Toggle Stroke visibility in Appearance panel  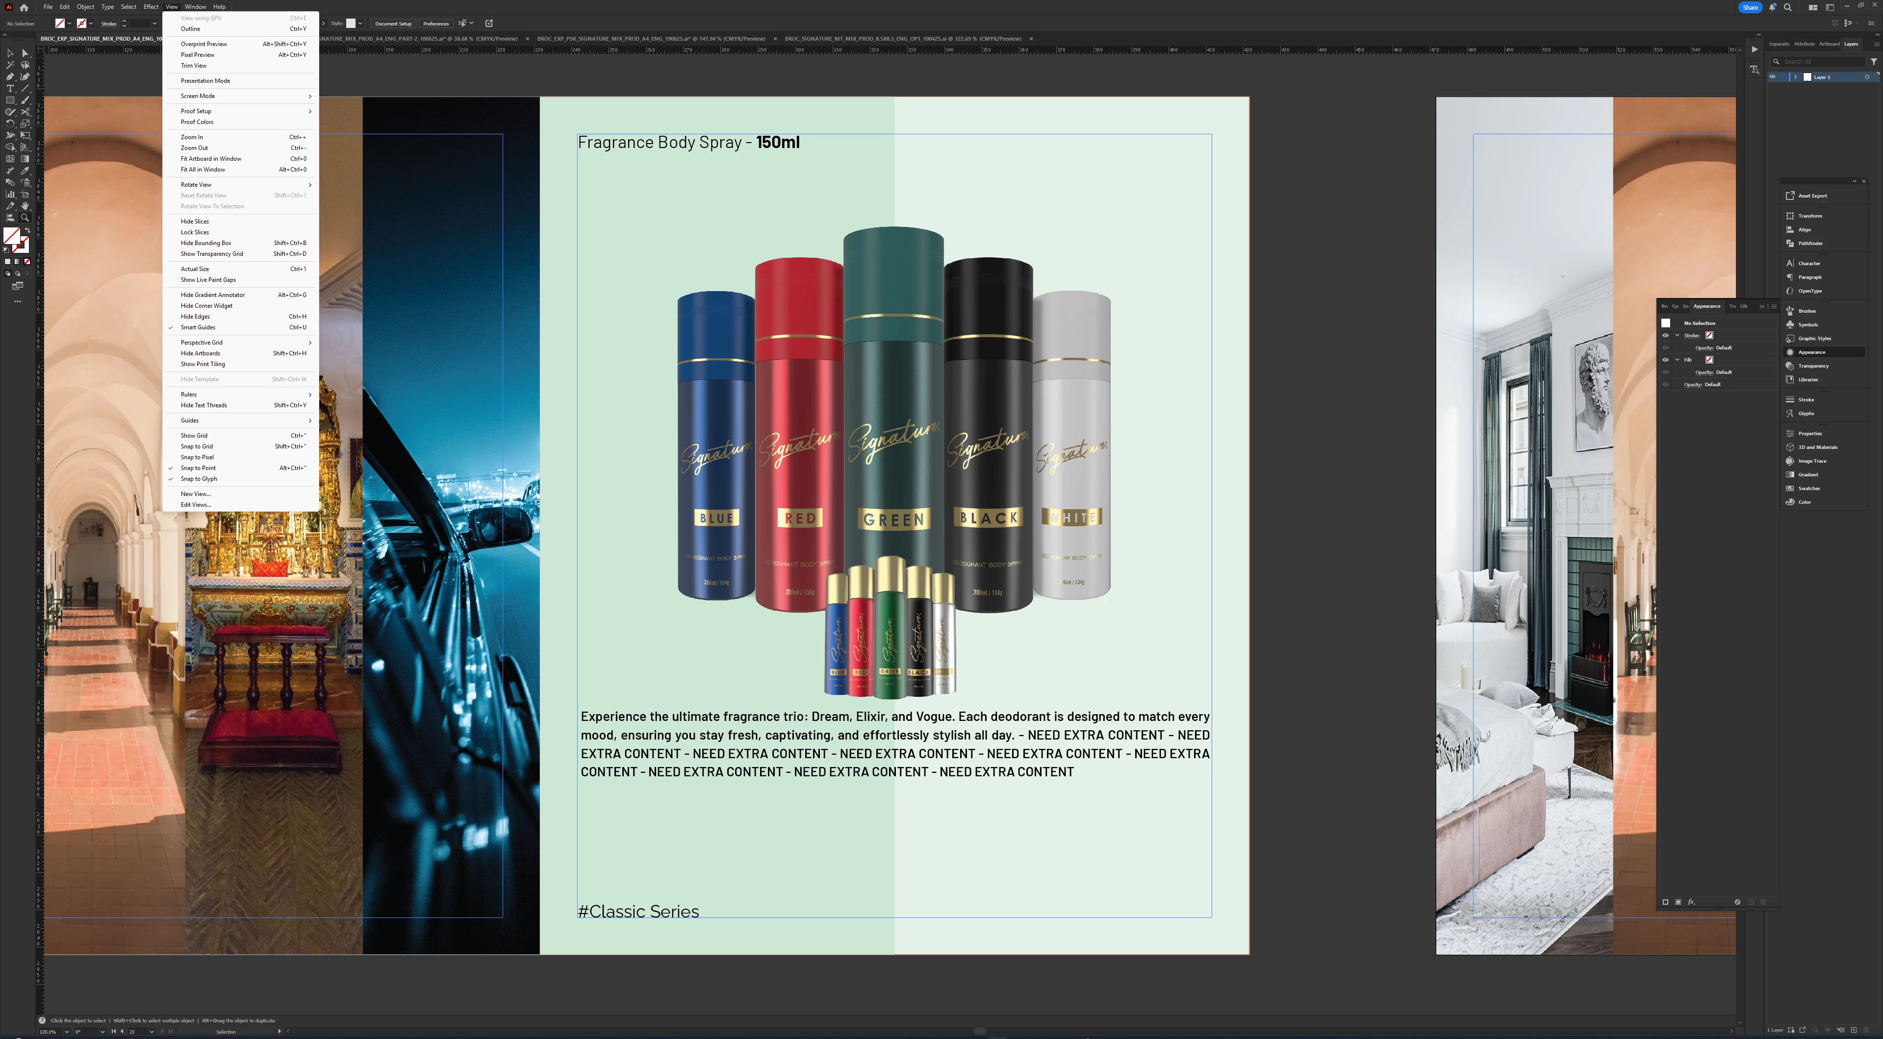(x=1666, y=335)
